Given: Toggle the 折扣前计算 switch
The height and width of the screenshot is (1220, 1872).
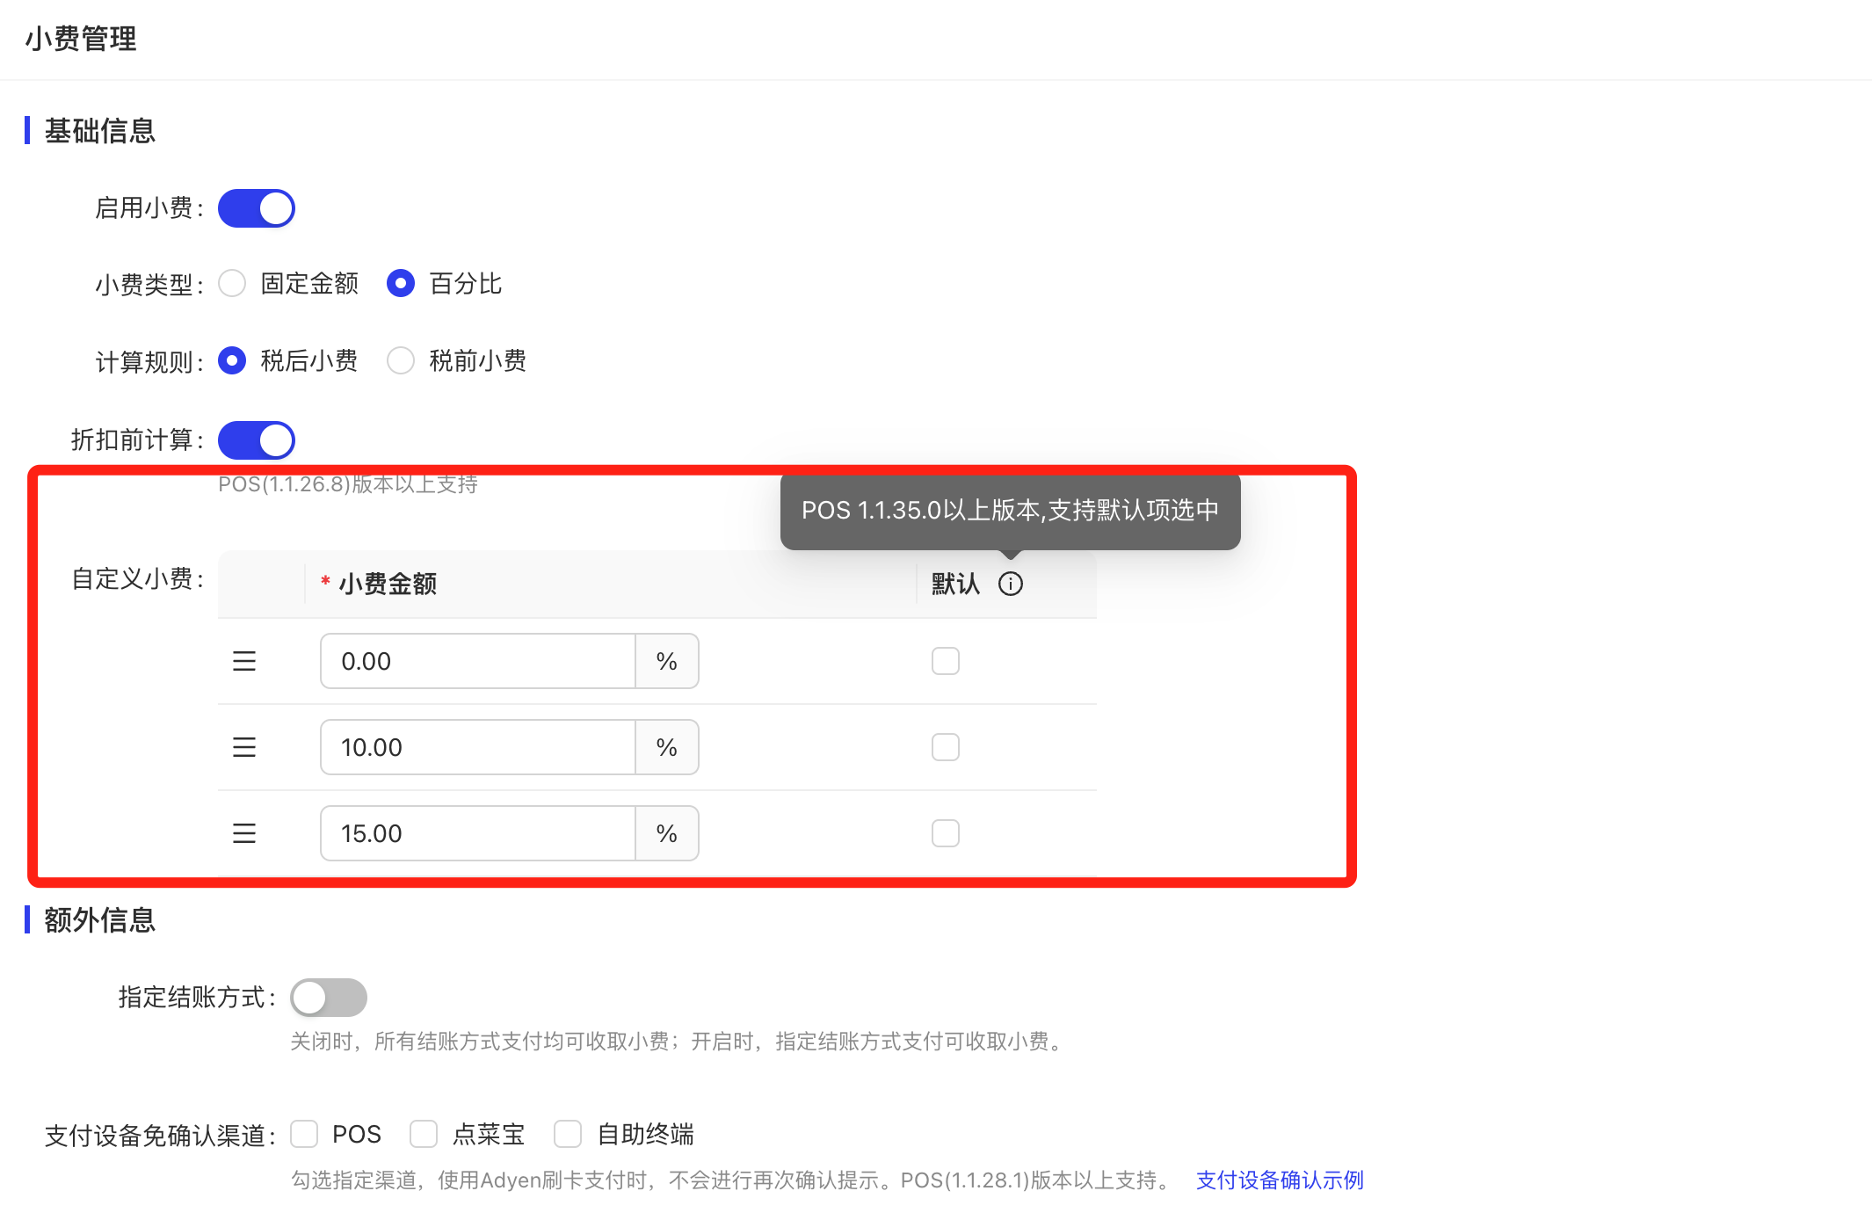Looking at the screenshot, I should pyautogui.click(x=257, y=440).
